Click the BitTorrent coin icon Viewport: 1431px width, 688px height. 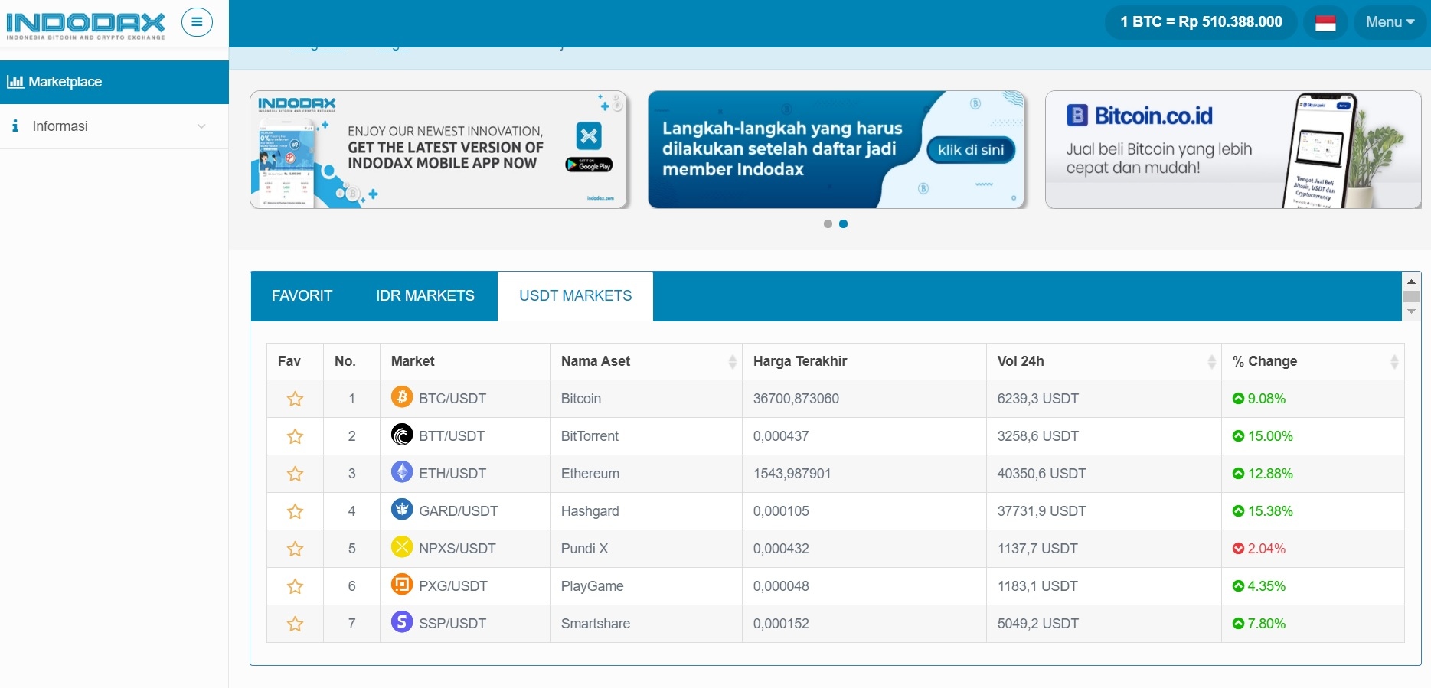(x=402, y=434)
